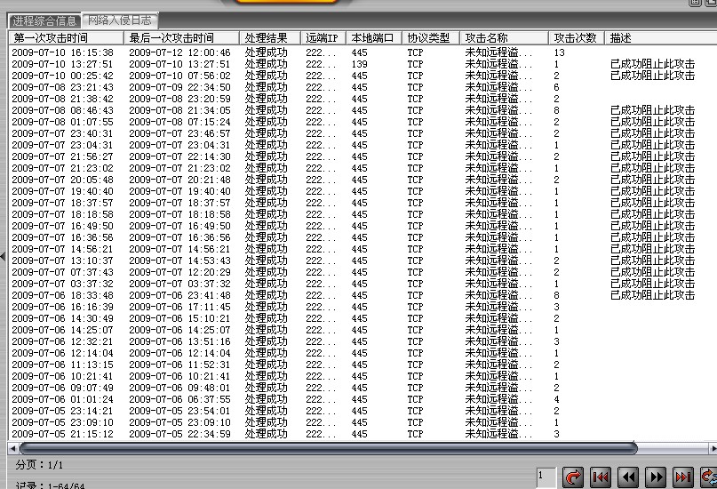Click the 协议类型 column header

(431, 37)
